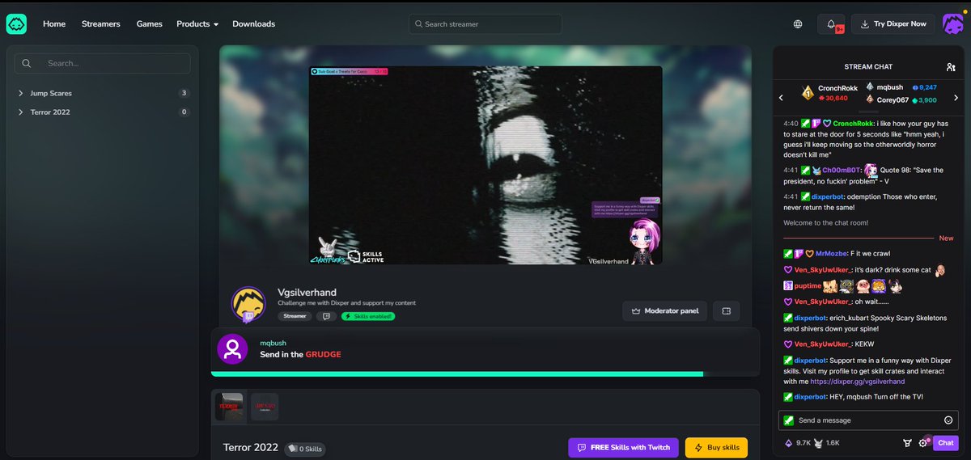Click the Twitch chat badge under Vgsilverhand
The height and width of the screenshot is (460, 971).
[x=327, y=316]
